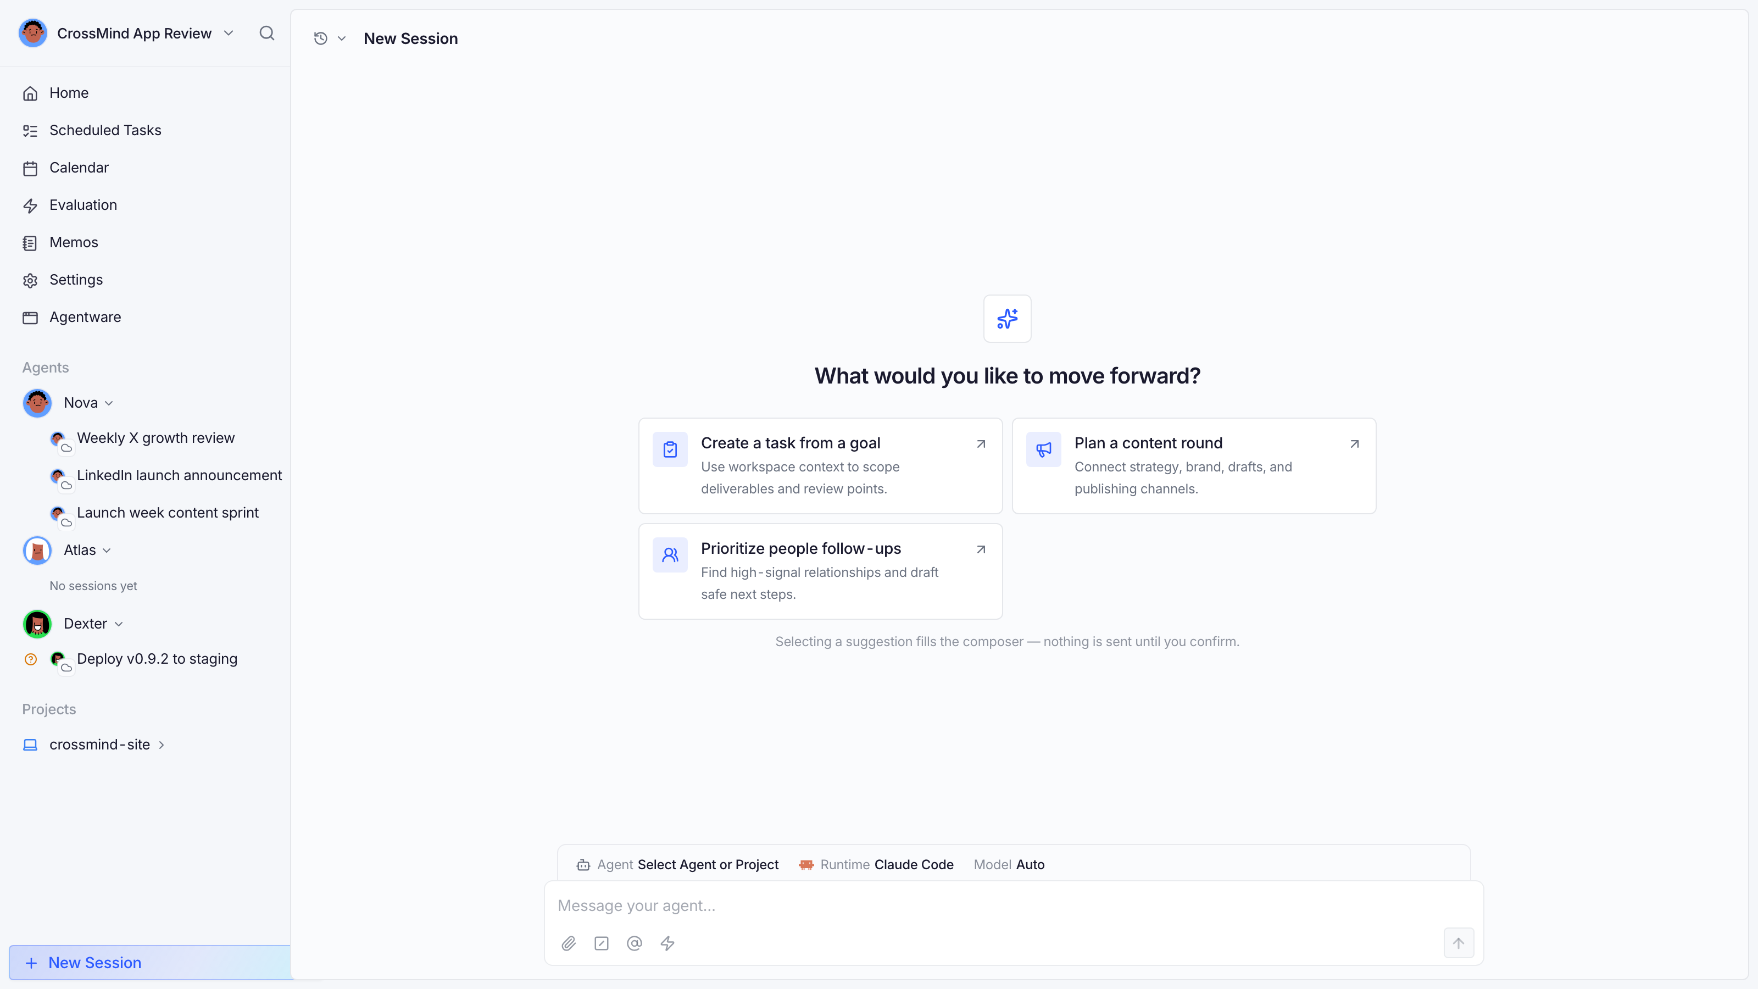Open the Evaluation page
This screenshot has width=1758, height=989.
pyautogui.click(x=146, y=205)
